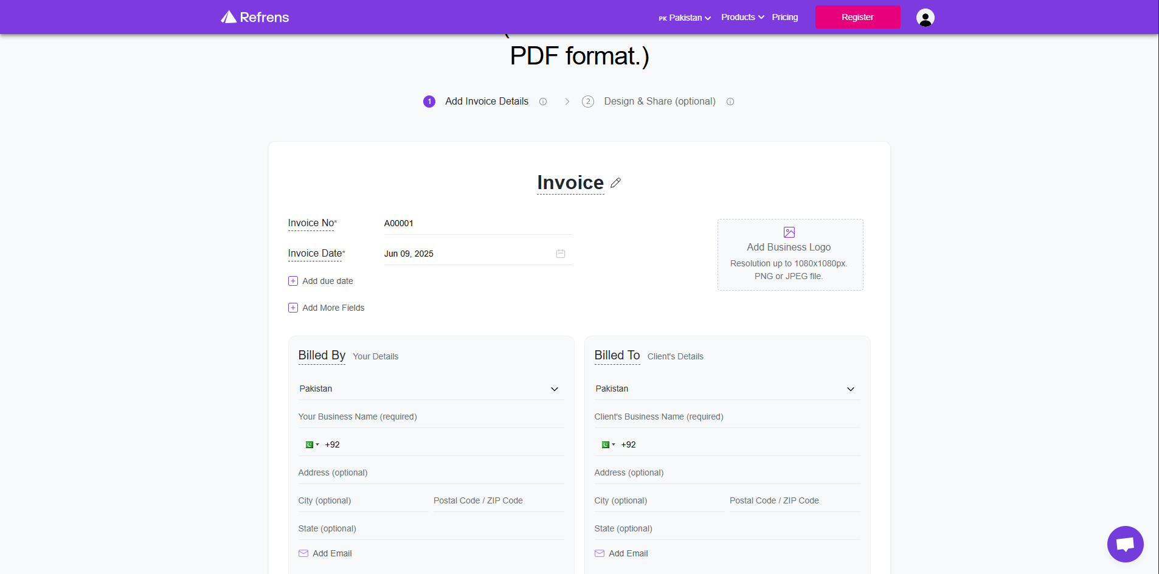Image resolution: width=1159 pixels, height=574 pixels.
Task: Click Add More Fields
Action: [333, 307]
